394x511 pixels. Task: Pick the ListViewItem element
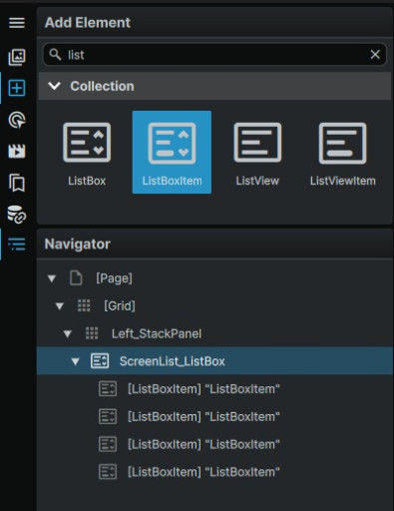point(343,153)
